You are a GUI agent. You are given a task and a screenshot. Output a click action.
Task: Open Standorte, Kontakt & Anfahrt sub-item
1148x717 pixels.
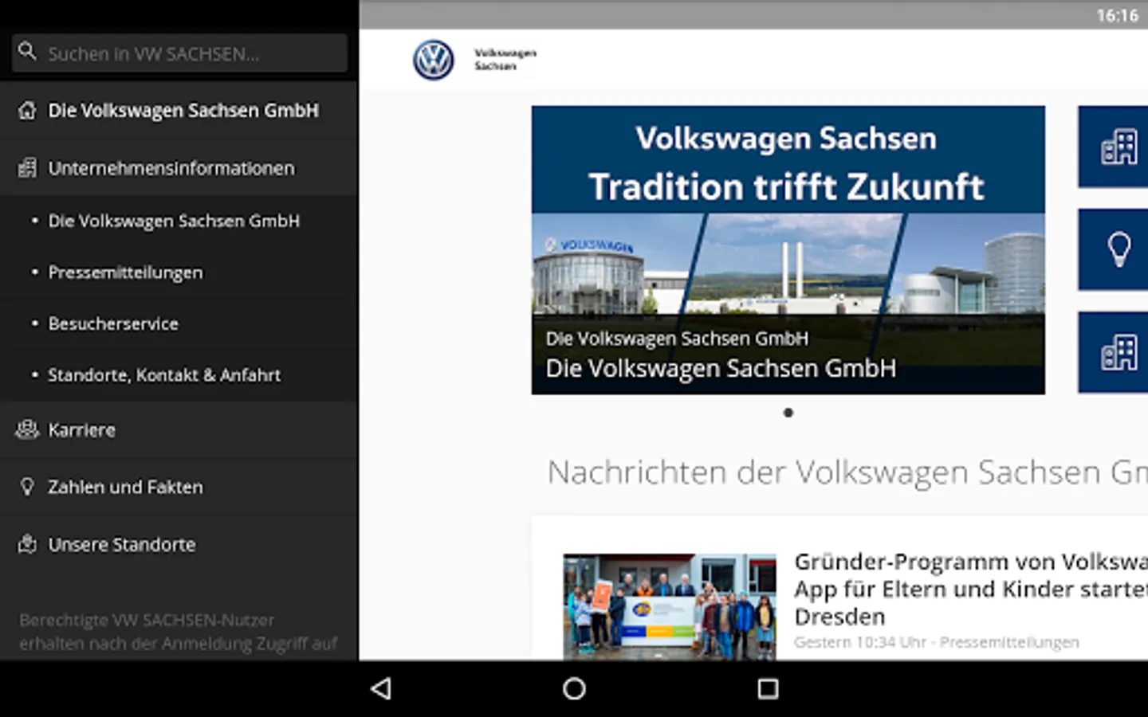pos(179,374)
